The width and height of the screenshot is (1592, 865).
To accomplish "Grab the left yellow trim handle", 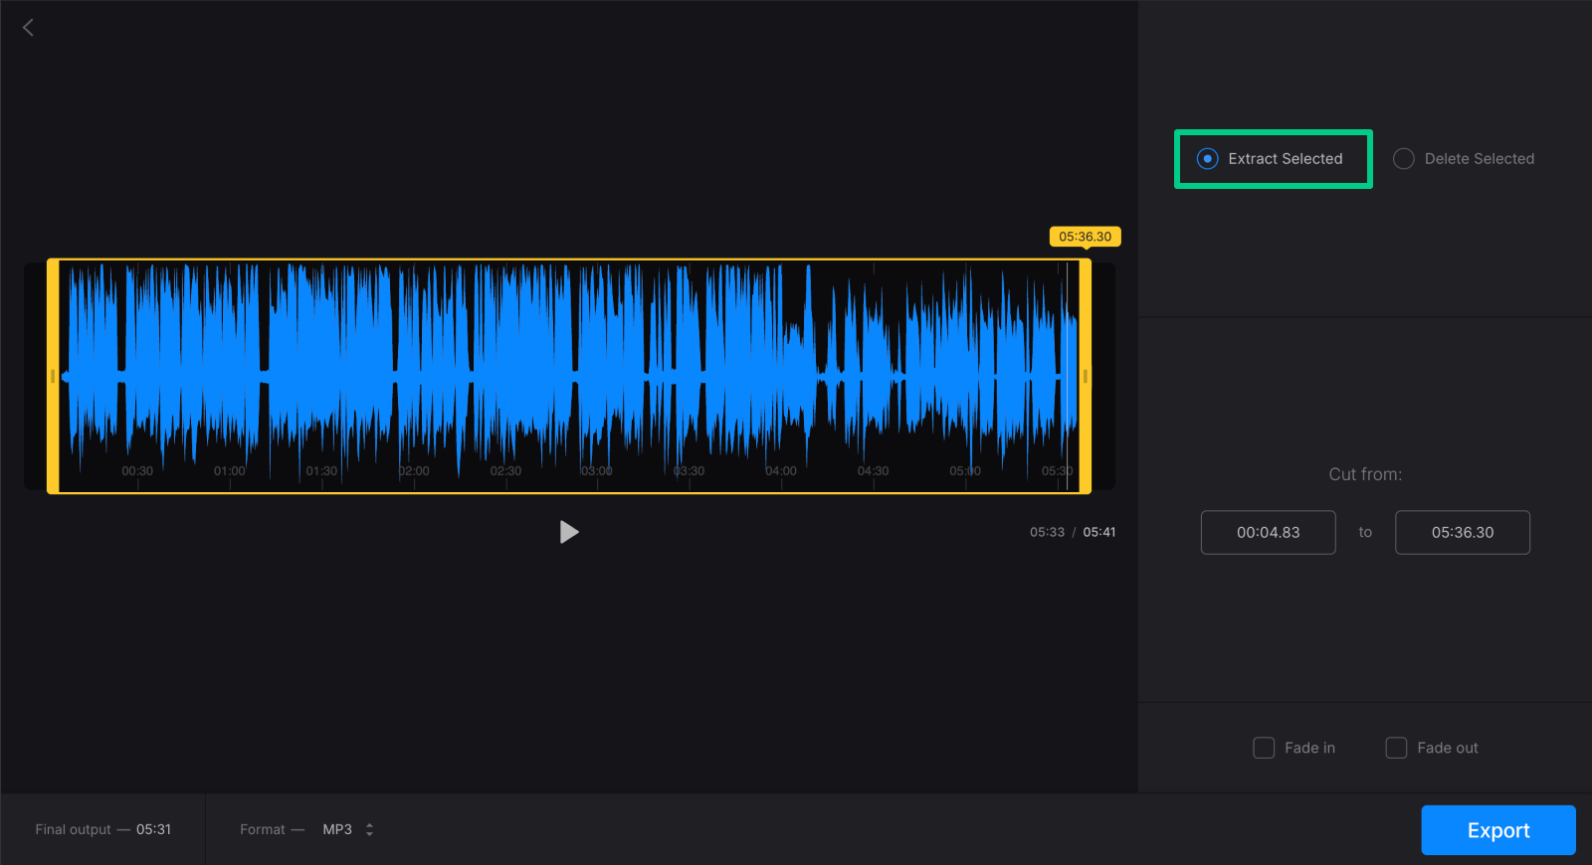I will point(53,376).
